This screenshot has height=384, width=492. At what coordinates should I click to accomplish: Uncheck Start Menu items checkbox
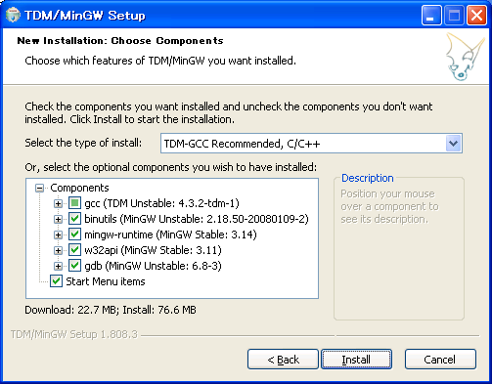[56, 281]
